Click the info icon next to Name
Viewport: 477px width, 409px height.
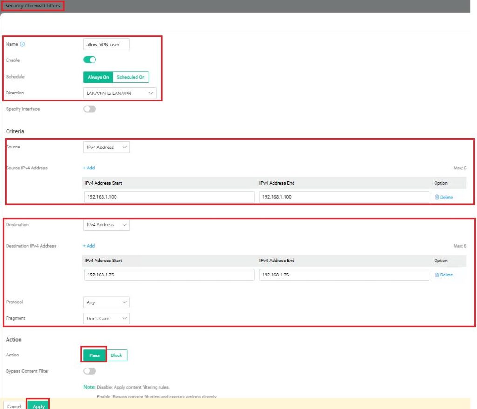(22, 44)
